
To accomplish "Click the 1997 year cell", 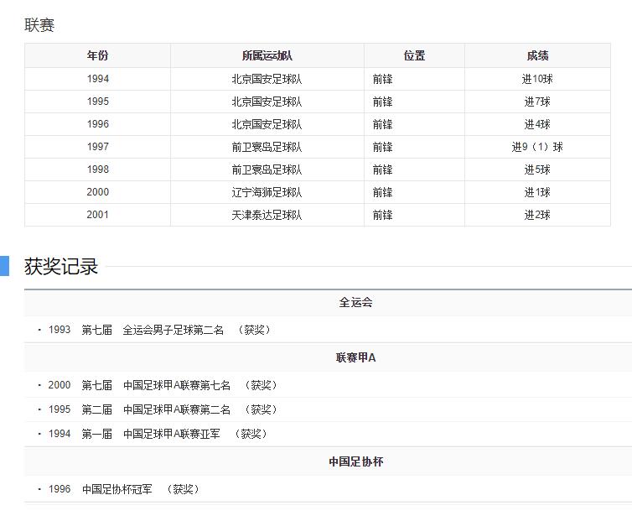I will coord(97,147).
